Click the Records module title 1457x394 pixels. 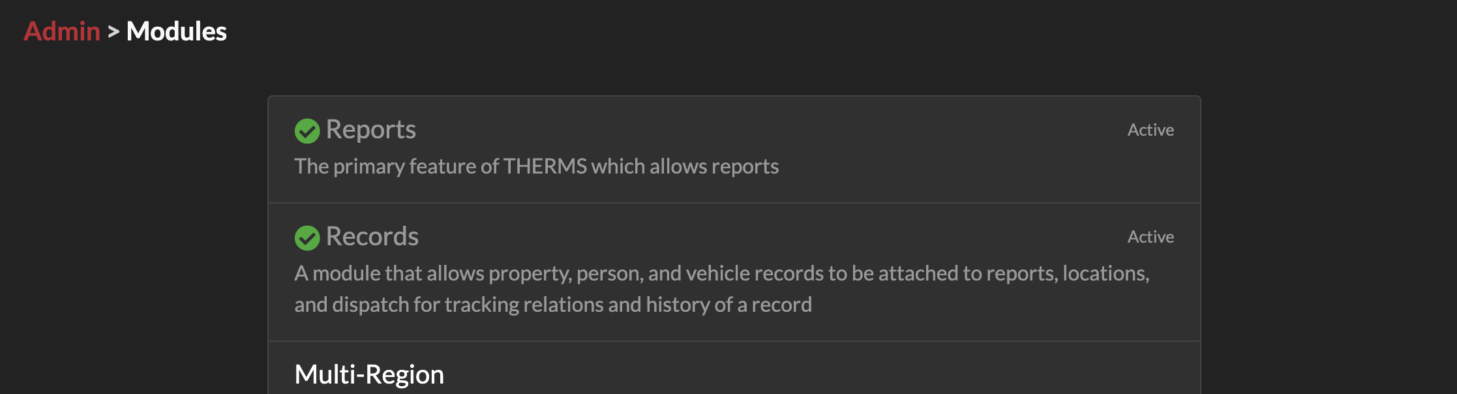coord(372,237)
